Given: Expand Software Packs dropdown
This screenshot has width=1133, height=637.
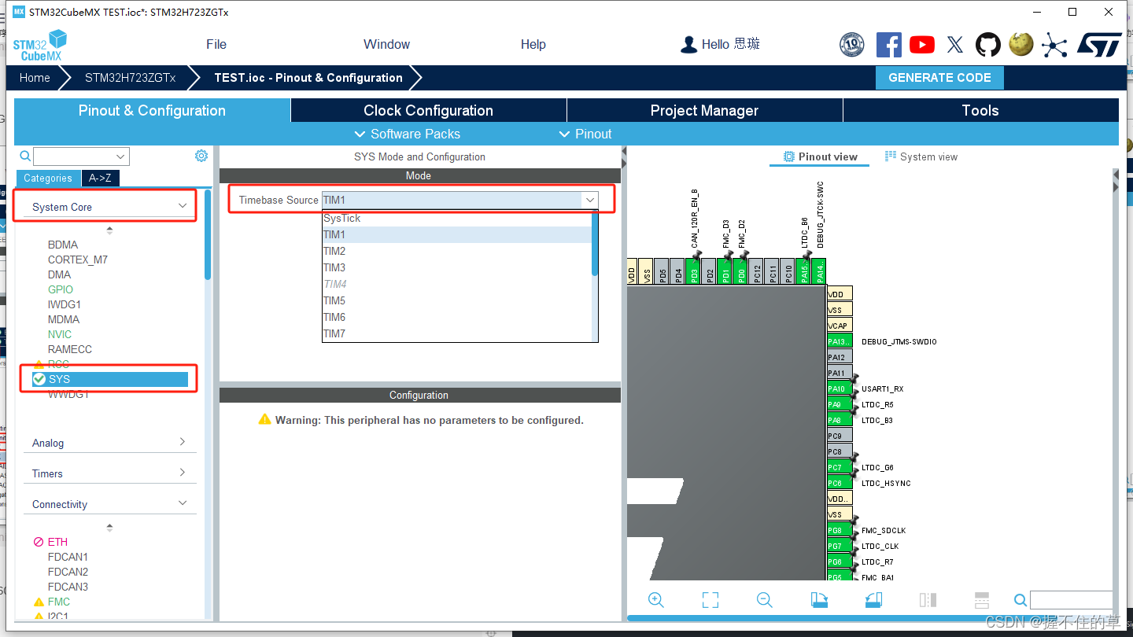Looking at the screenshot, I should (408, 134).
